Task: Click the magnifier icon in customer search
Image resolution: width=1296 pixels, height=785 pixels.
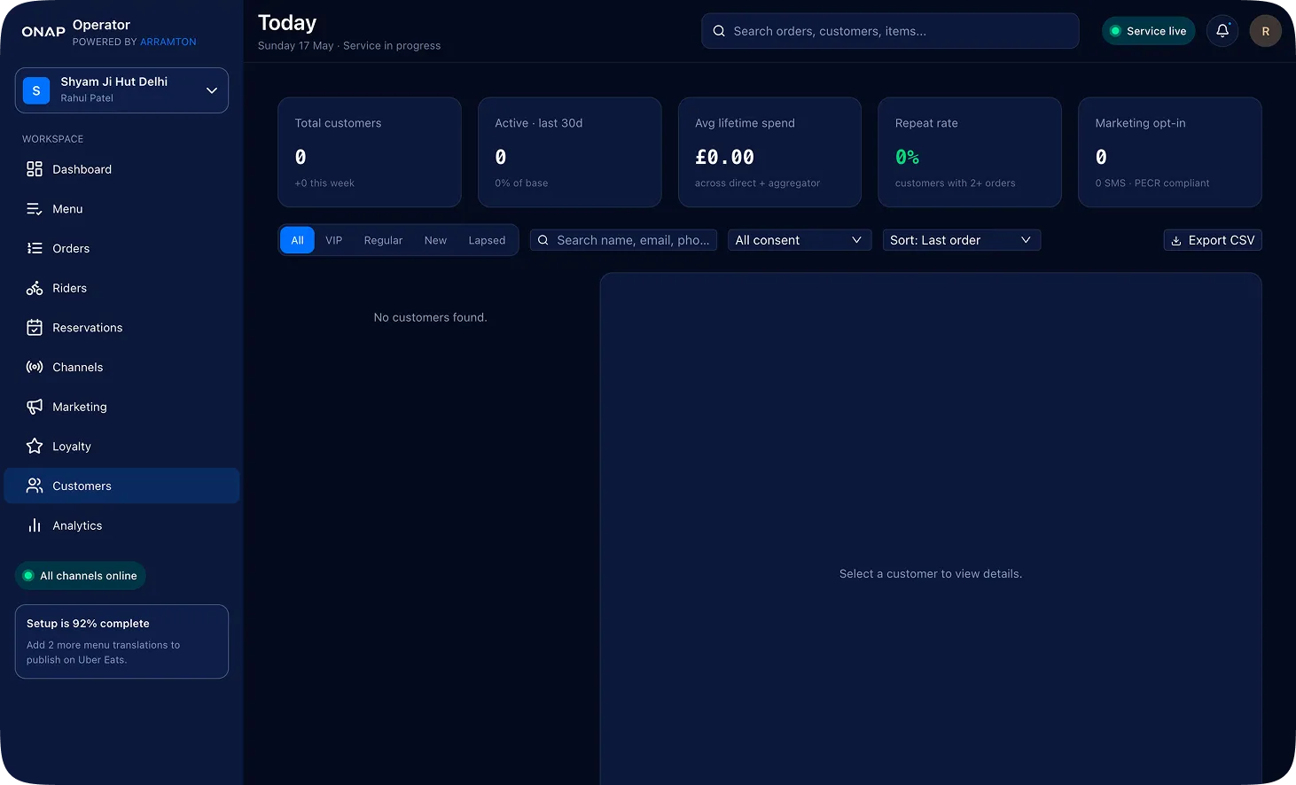Action: point(543,240)
